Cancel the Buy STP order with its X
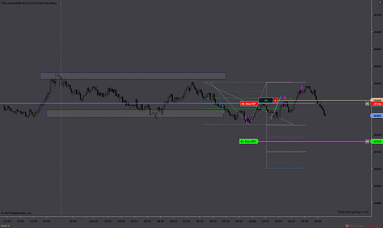The image size is (383, 228). [x=367, y=104]
